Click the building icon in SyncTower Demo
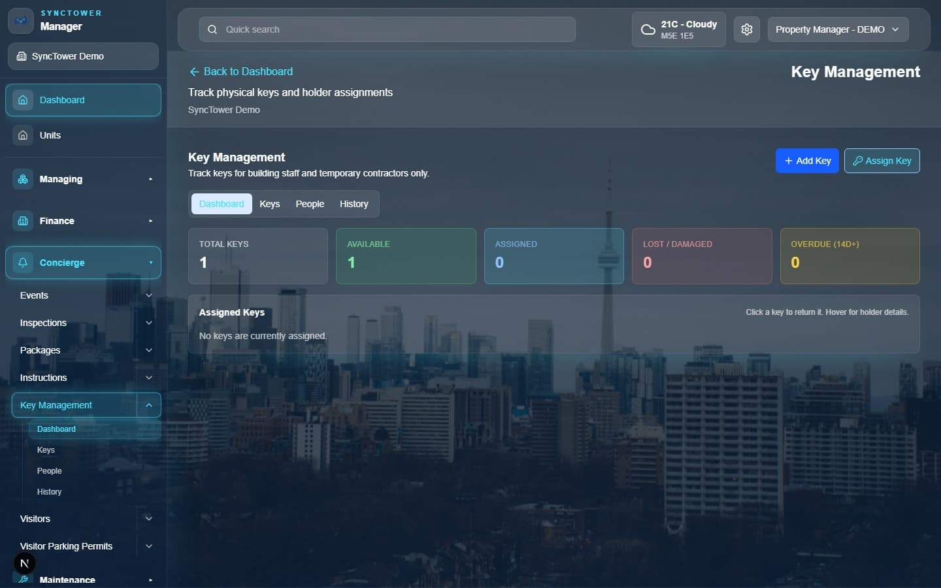The image size is (941, 588). pyautogui.click(x=22, y=56)
